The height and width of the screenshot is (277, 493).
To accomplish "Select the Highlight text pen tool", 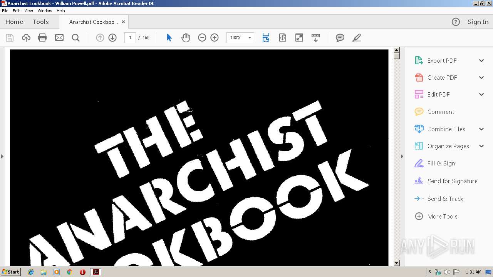I will [x=357, y=38].
